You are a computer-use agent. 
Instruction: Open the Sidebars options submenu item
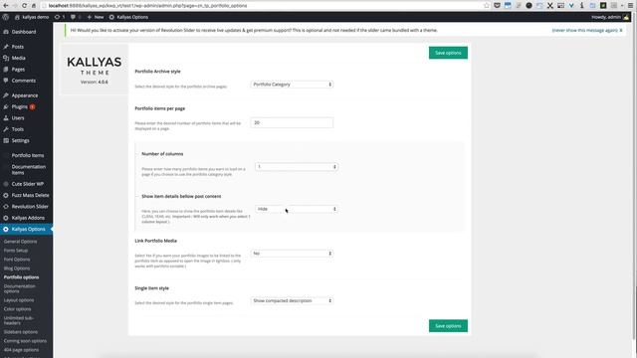tap(20, 332)
